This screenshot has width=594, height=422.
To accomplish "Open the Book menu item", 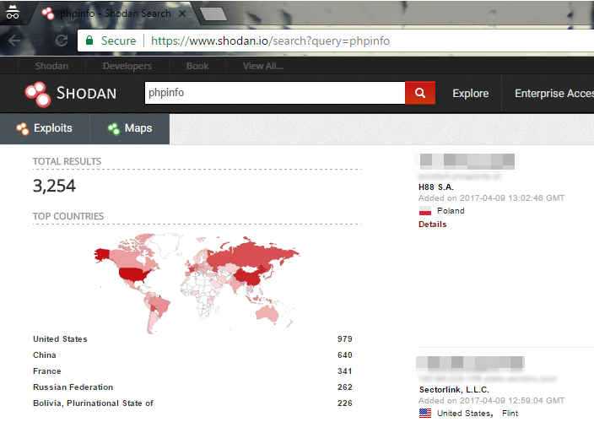I will coord(197,66).
